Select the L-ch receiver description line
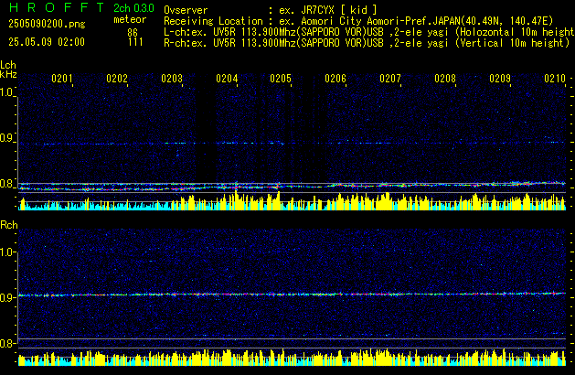 click(x=369, y=32)
